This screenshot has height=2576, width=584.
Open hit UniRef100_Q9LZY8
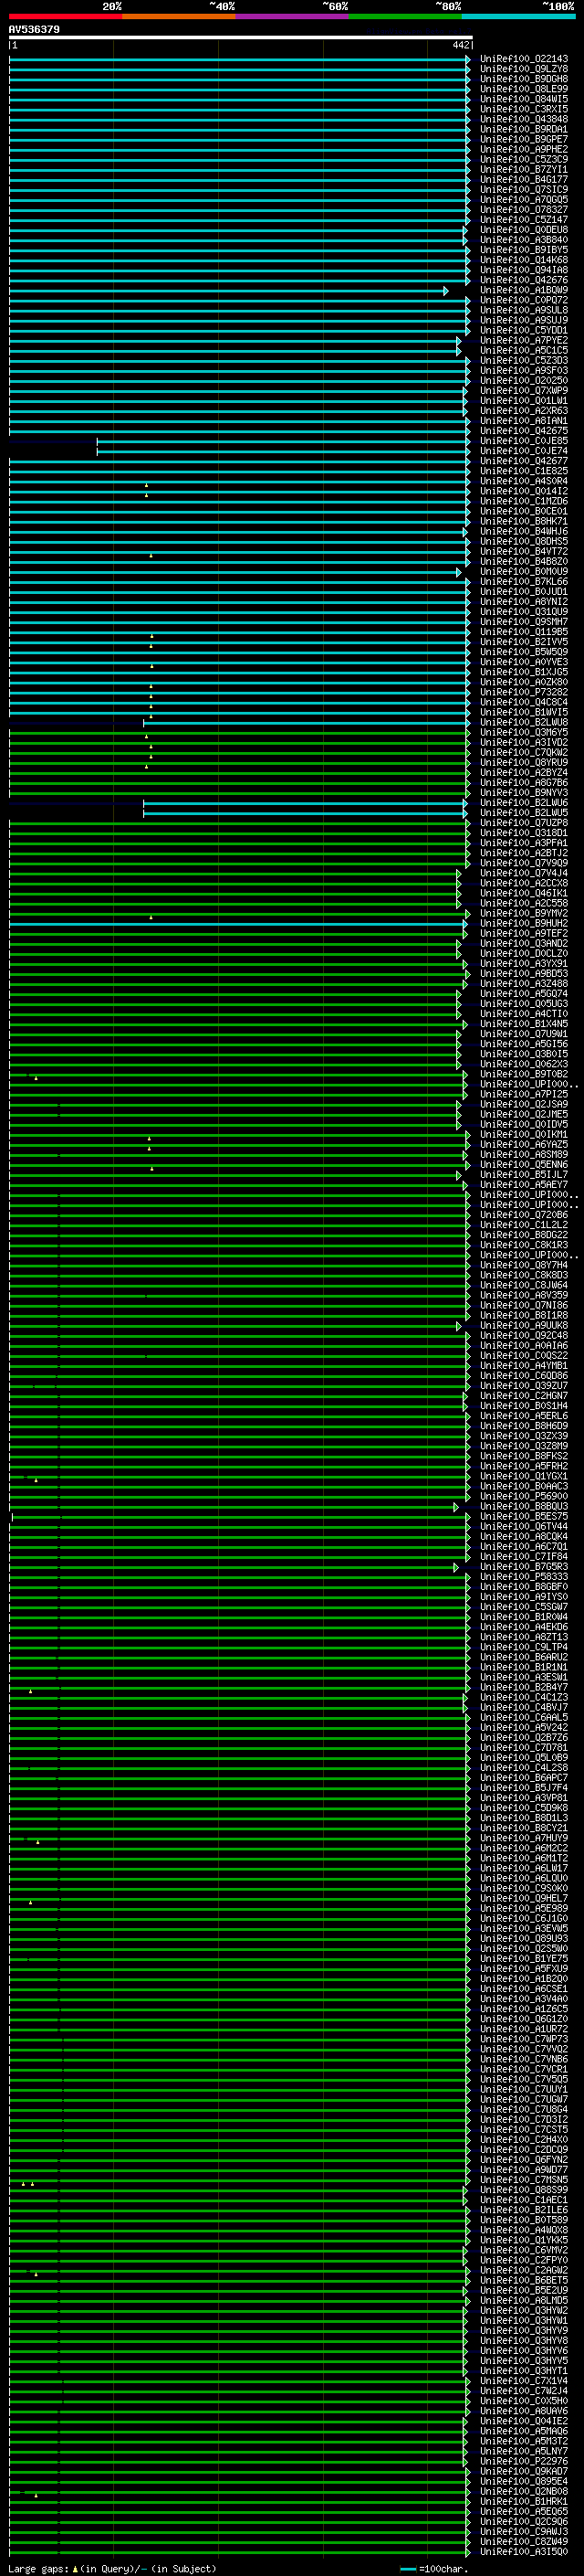(x=524, y=69)
